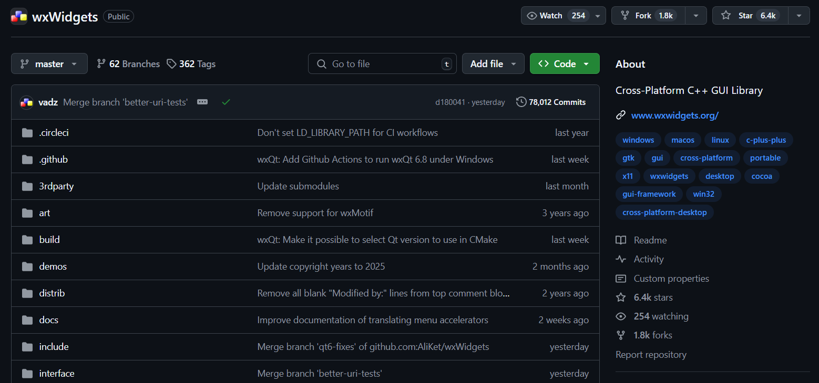Expand the green Code dropdown
Image resolution: width=819 pixels, height=383 pixels.
(x=564, y=63)
